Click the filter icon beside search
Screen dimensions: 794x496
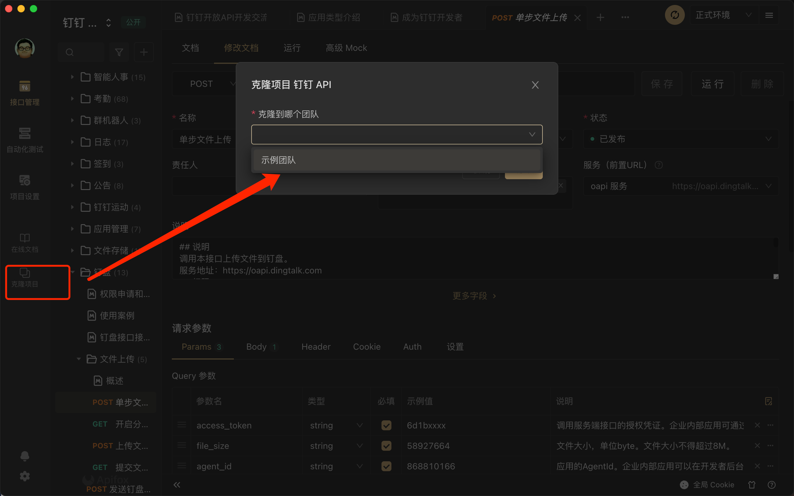pos(119,52)
